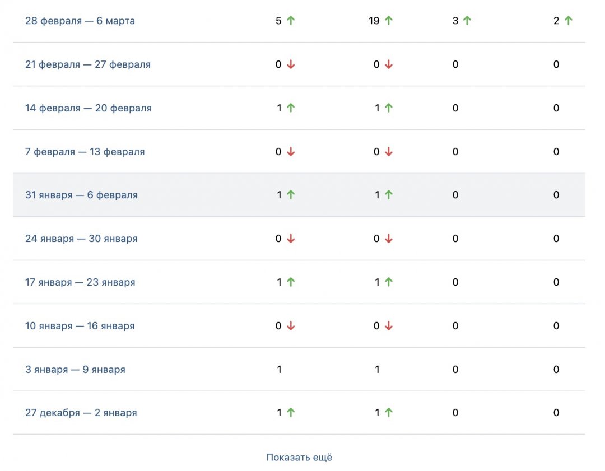Click first red down arrow in 21 февраля row
The image size is (605, 471).
coord(291,64)
